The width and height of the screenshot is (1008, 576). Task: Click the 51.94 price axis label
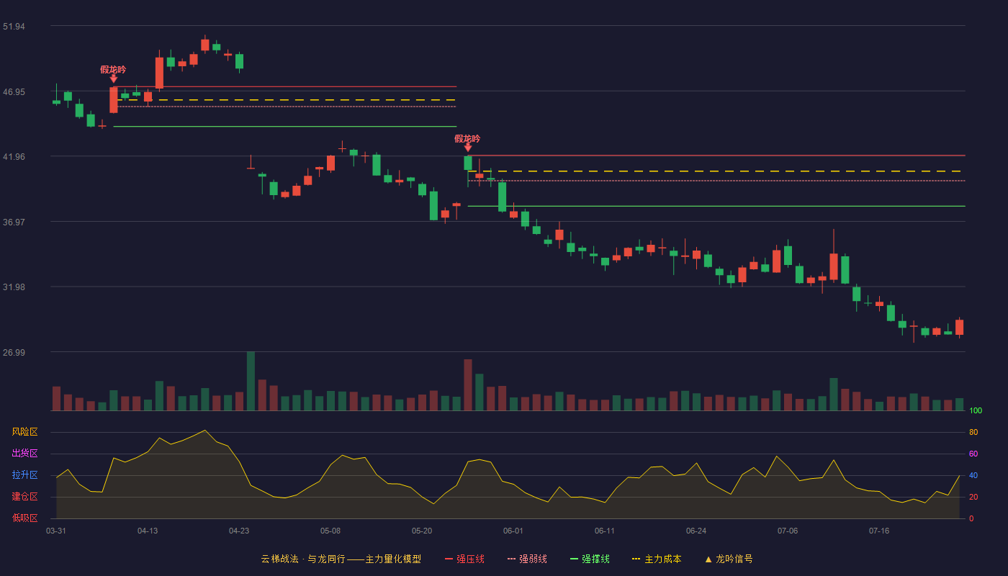[14, 27]
